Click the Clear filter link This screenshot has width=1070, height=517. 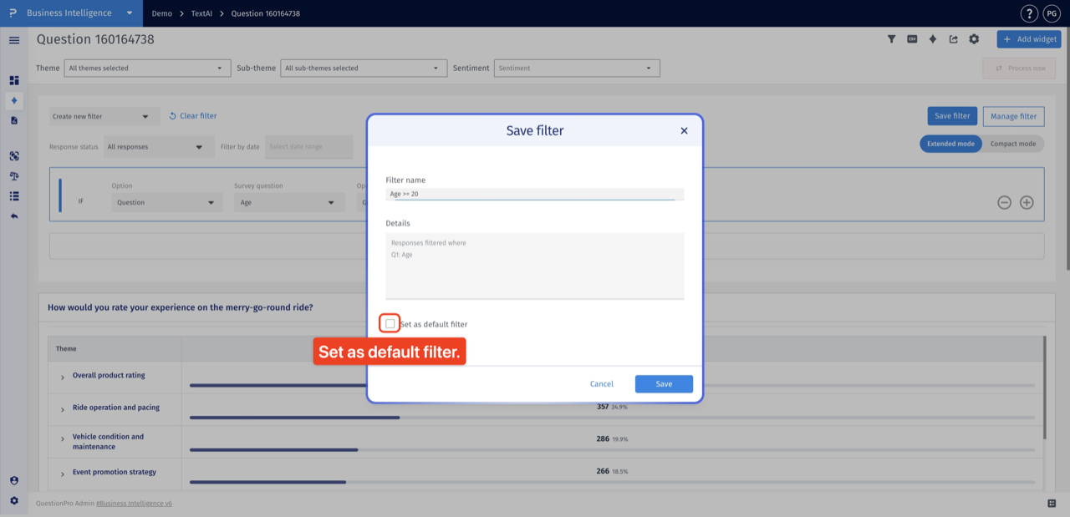[x=192, y=116]
